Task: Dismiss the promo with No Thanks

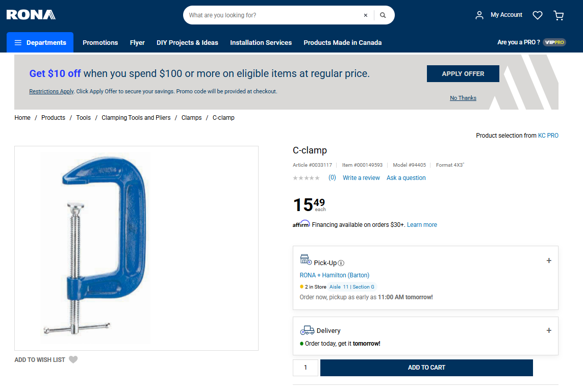Action: [x=463, y=97]
